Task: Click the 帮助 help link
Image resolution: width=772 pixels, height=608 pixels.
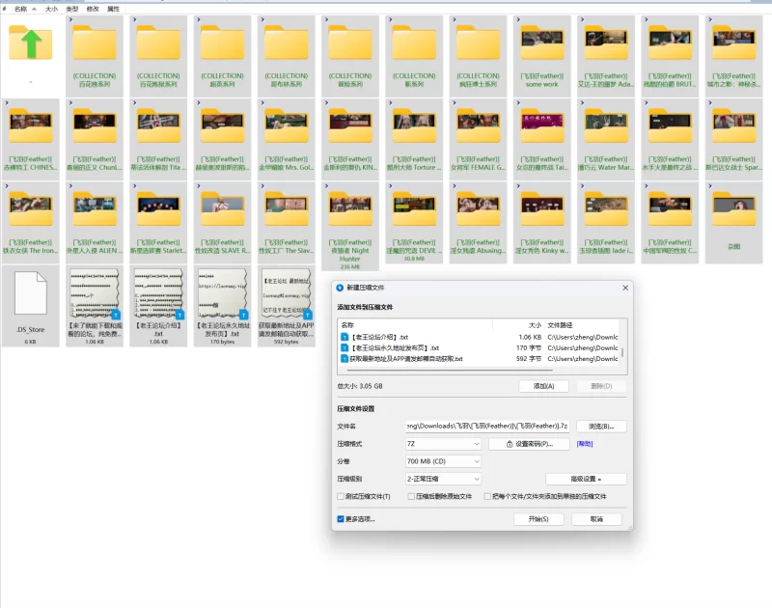Action: 585,444
